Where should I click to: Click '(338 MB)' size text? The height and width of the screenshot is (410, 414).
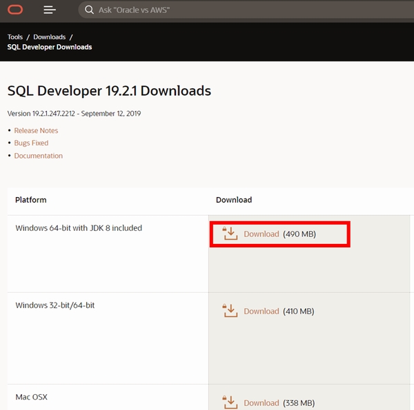299,403
